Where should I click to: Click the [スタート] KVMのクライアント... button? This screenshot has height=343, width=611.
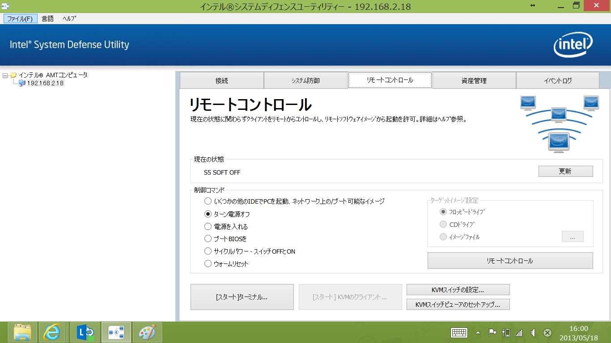point(350,297)
